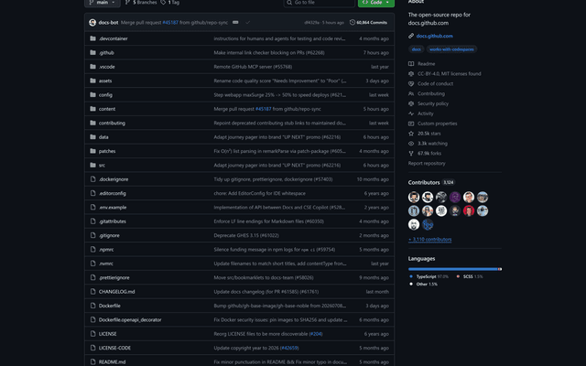
Task: Click the Dockerfile file icon
Action: tap(92, 306)
